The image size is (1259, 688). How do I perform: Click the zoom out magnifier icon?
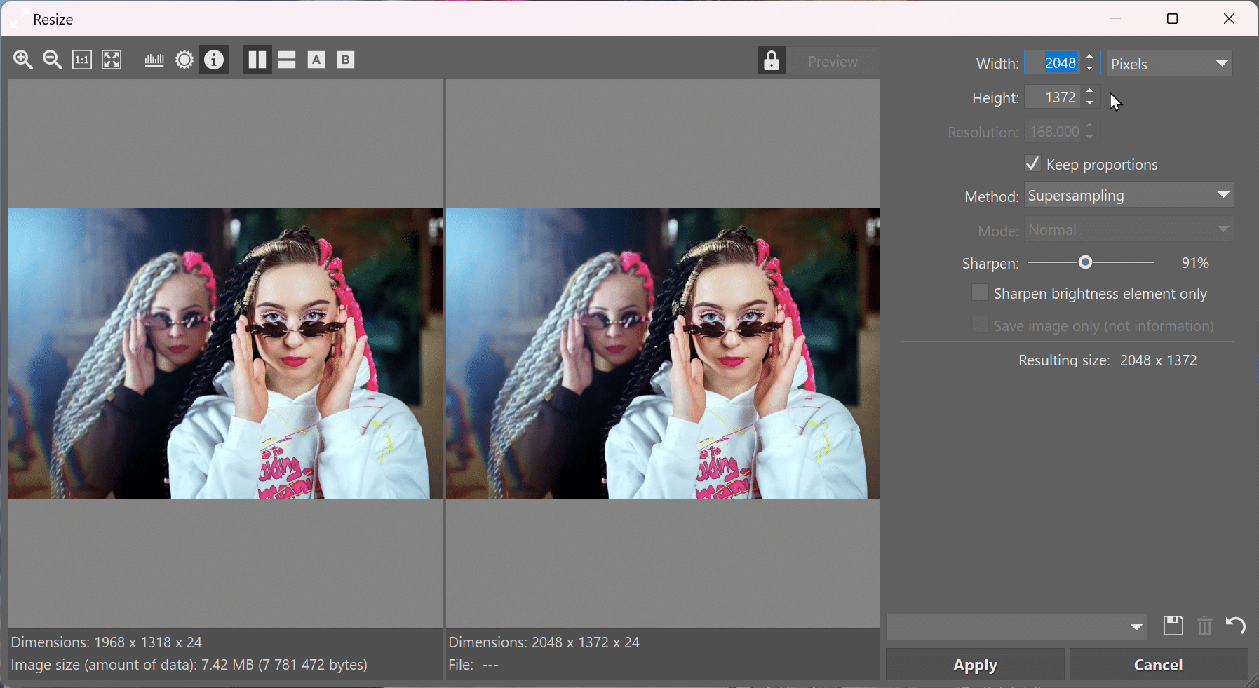(x=53, y=60)
